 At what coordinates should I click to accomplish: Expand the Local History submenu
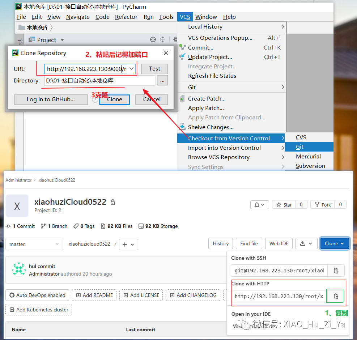coord(231,27)
